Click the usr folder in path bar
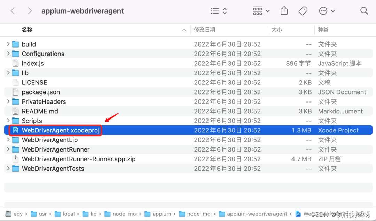Screen dimensions: 376x221 pos(39,214)
